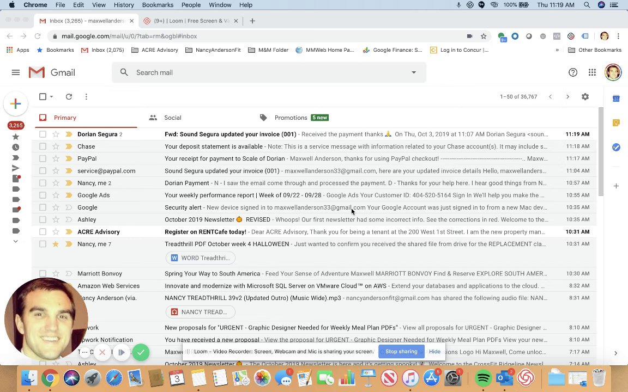Show search options dropdown arrow

click(x=414, y=72)
